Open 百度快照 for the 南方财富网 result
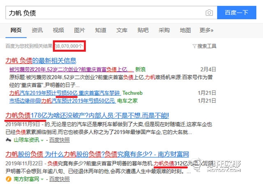 coord(59,179)
